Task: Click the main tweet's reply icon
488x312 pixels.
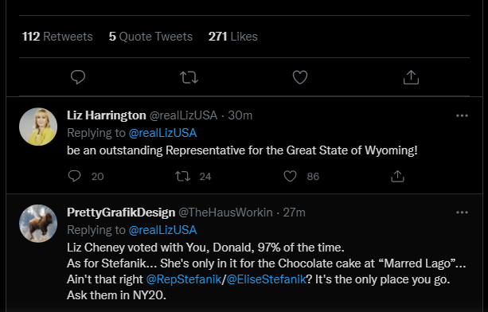Action: [78, 77]
